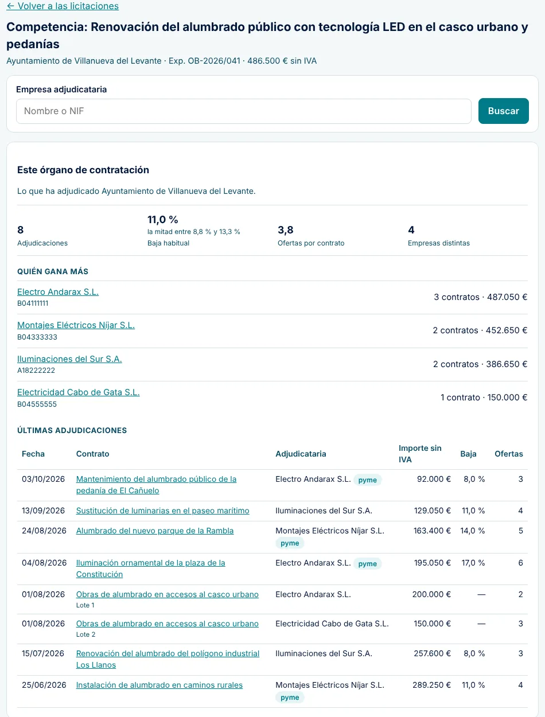545x717 pixels.
Task: Click the NIF B04333333
Action: pyautogui.click(x=37, y=337)
